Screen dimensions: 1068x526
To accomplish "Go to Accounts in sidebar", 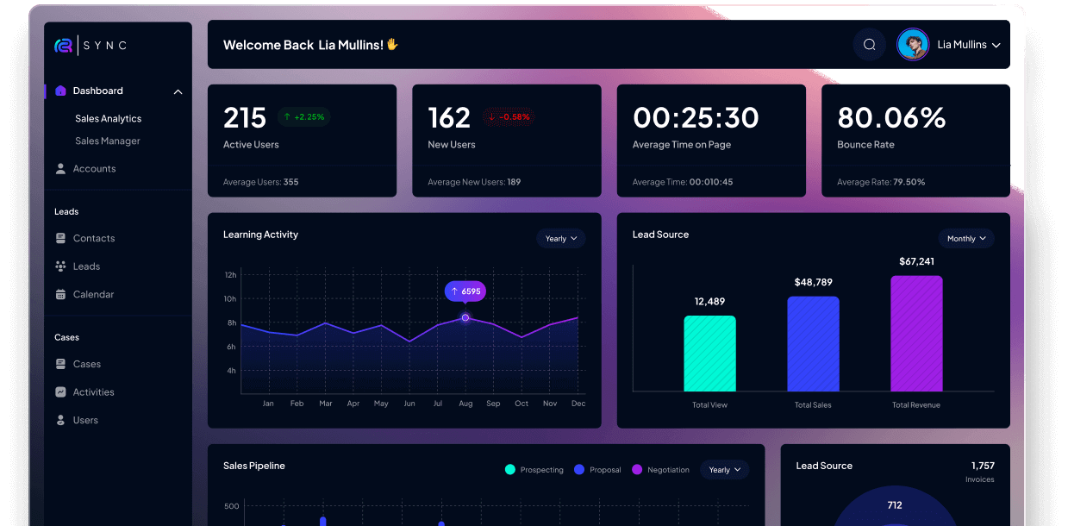I will pyautogui.click(x=94, y=169).
